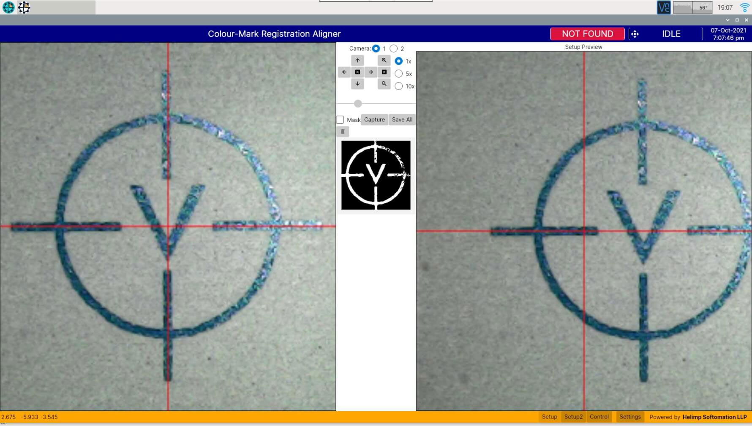The image size is (752, 426).
Task: Click the X button between the pan arrows
Action: coord(357,72)
